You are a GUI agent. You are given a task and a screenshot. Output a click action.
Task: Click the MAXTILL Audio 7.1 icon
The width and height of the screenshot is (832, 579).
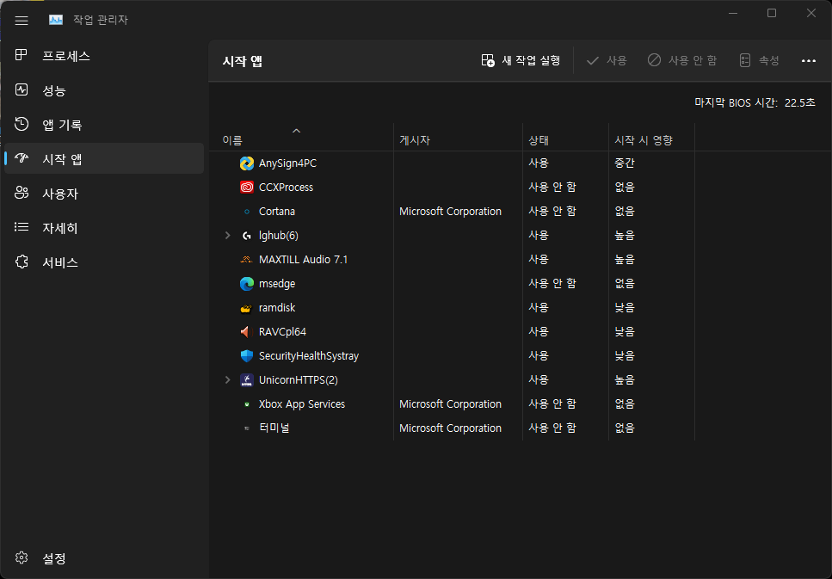tap(246, 260)
